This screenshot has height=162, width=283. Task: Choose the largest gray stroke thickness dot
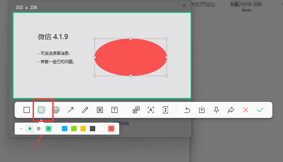[39, 129]
